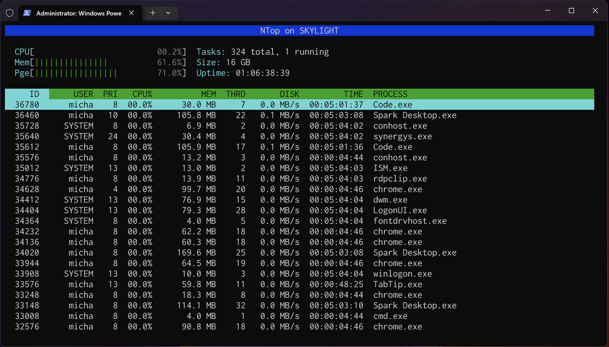
Task: Sort by the USER column header
Action: click(x=83, y=94)
